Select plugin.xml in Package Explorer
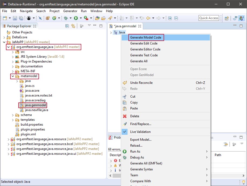247x186 pixels. 28,134
